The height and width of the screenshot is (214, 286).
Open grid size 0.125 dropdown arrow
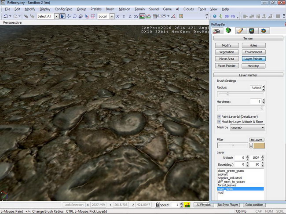coord(168,16)
